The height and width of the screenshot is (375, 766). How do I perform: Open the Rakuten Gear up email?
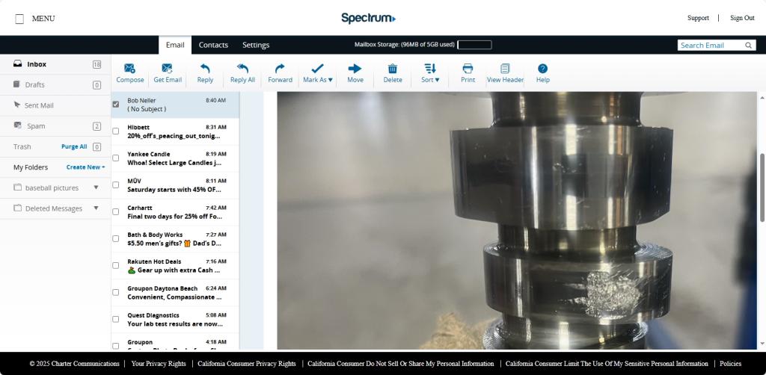(x=177, y=266)
